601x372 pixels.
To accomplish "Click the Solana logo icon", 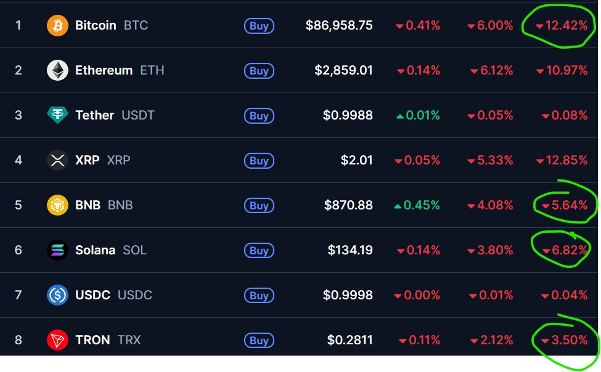I will (58, 250).
